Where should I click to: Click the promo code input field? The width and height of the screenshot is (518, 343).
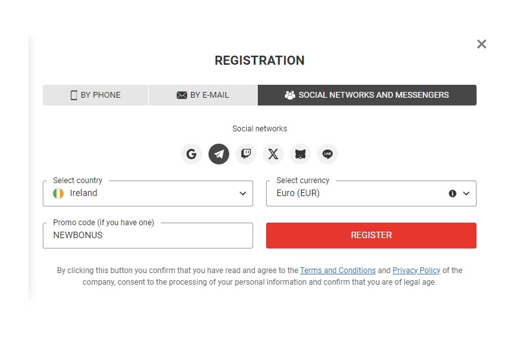coord(148,236)
